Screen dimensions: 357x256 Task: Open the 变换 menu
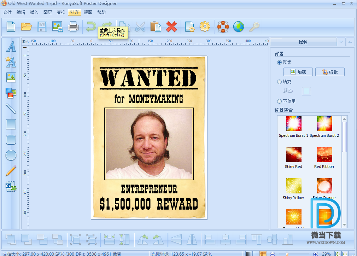click(61, 12)
